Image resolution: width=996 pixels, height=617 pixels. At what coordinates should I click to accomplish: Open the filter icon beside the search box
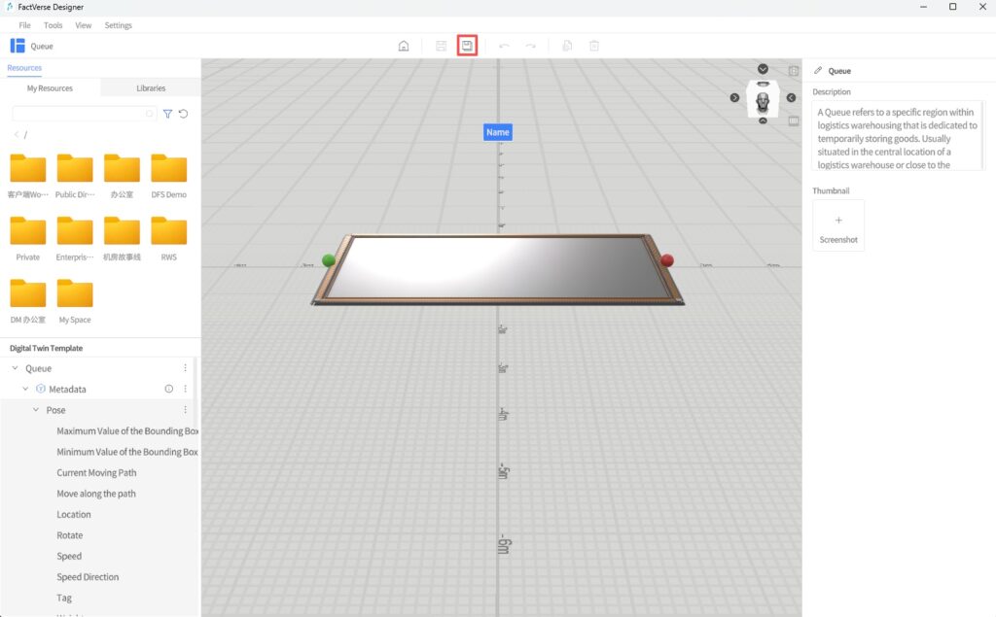166,114
